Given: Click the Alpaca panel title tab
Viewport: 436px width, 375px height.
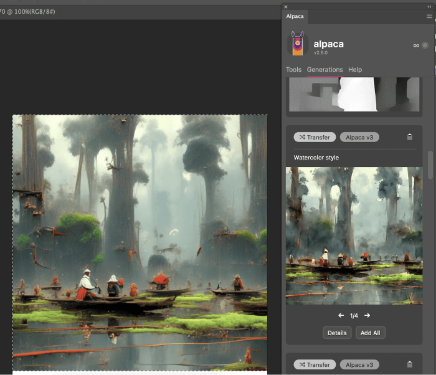Looking at the screenshot, I should coord(295,17).
